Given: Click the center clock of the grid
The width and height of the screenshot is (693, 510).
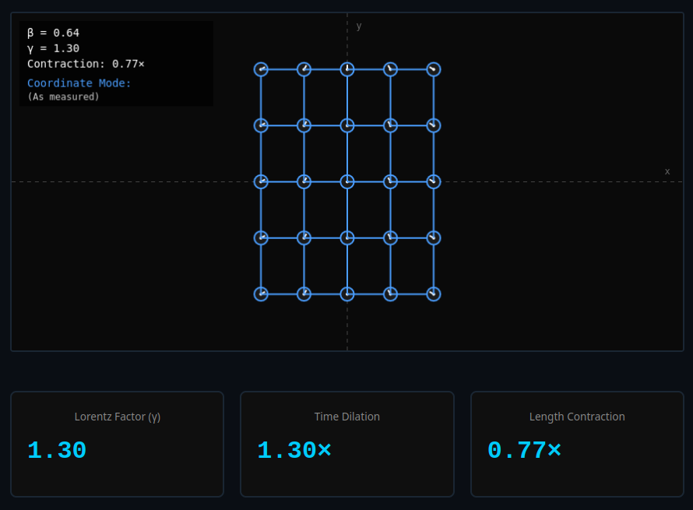Looking at the screenshot, I should click(346, 181).
